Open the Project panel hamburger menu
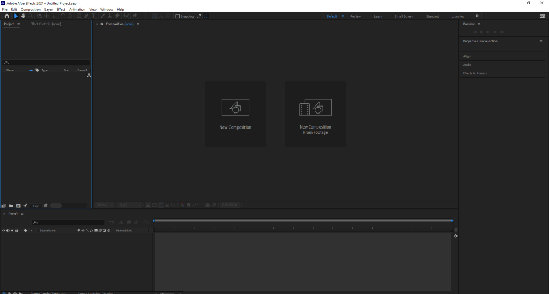This screenshot has height=294, width=549. point(19,24)
